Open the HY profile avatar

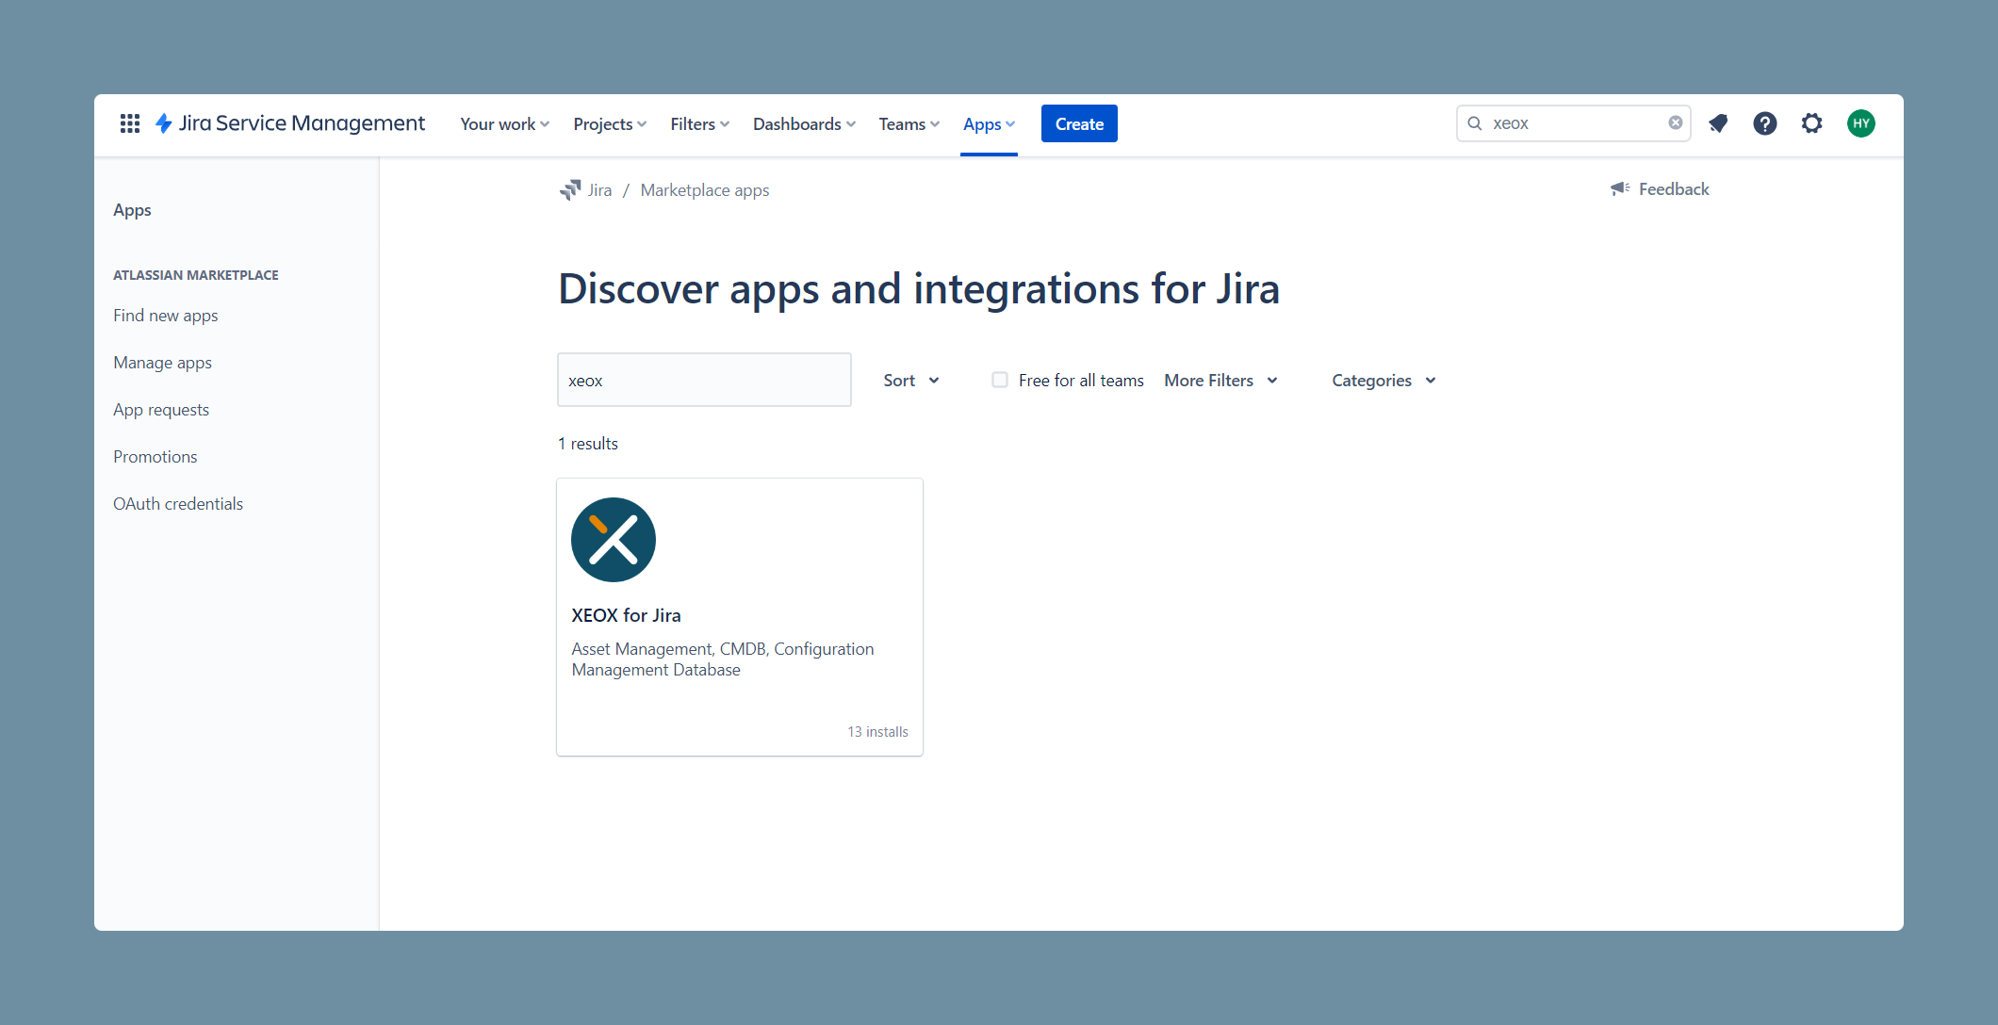pyautogui.click(x=1861, y=123)
